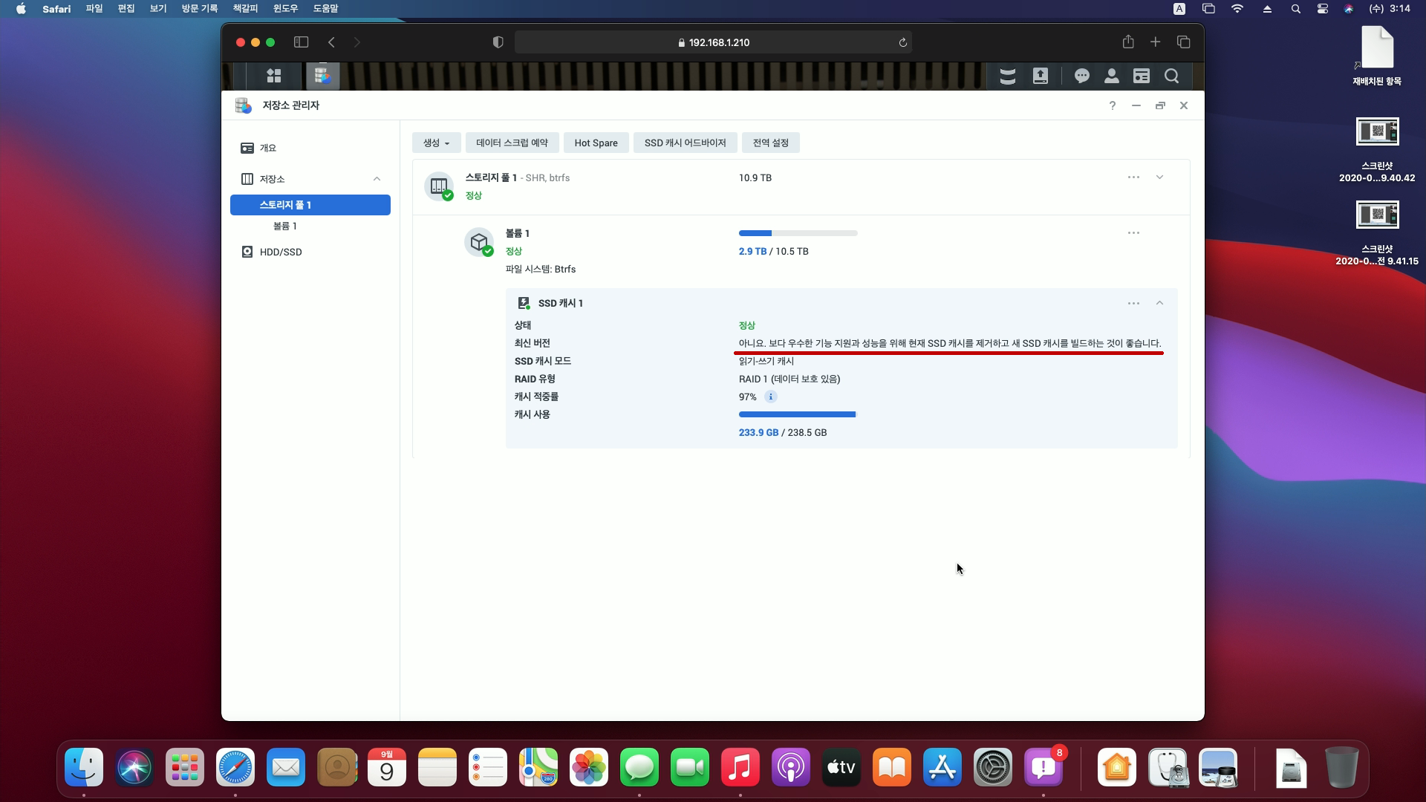Click the upload queue icon in DSM taskbar
Image resolution: width=1426 pixels, height=802 pixels.
(x=1040, y=76)
